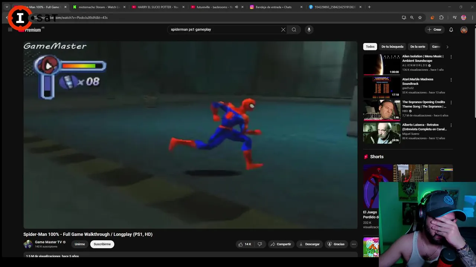Click the Unirme membership button
The height and width of the screenshot is (267, 476).
point(80,244)
